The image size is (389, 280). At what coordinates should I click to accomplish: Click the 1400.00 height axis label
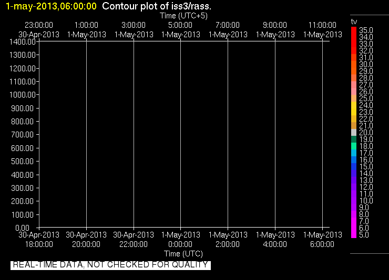click(x=23, y=42)
